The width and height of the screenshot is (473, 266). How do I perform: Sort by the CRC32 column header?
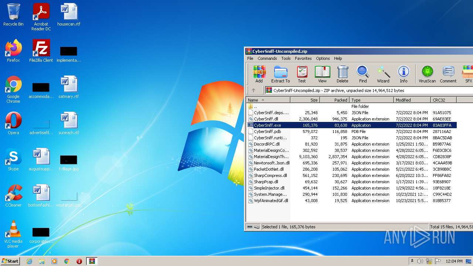[444, 100]
